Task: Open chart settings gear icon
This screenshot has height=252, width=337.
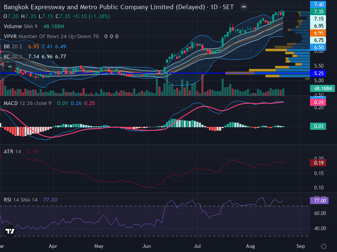Action: pyautogui.click(x=324, y=246)
